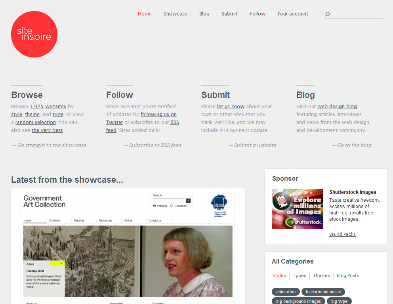Select the Follow navigation item
Screen dimensions: 393x304
pyautogui.click(x=258, y=14)
